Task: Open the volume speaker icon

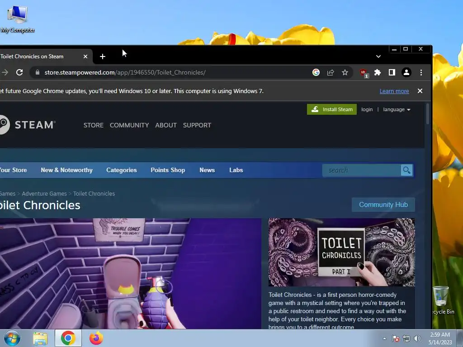Action: [417, 338]
